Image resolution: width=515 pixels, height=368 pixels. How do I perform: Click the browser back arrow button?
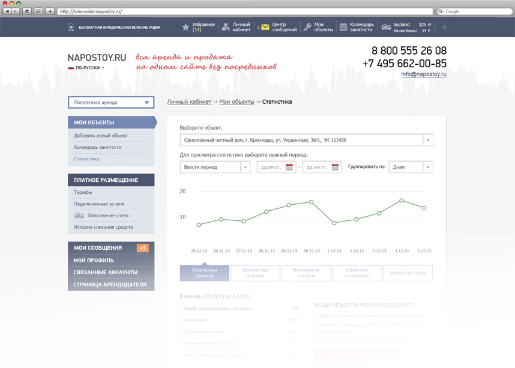tap(7, 11)
